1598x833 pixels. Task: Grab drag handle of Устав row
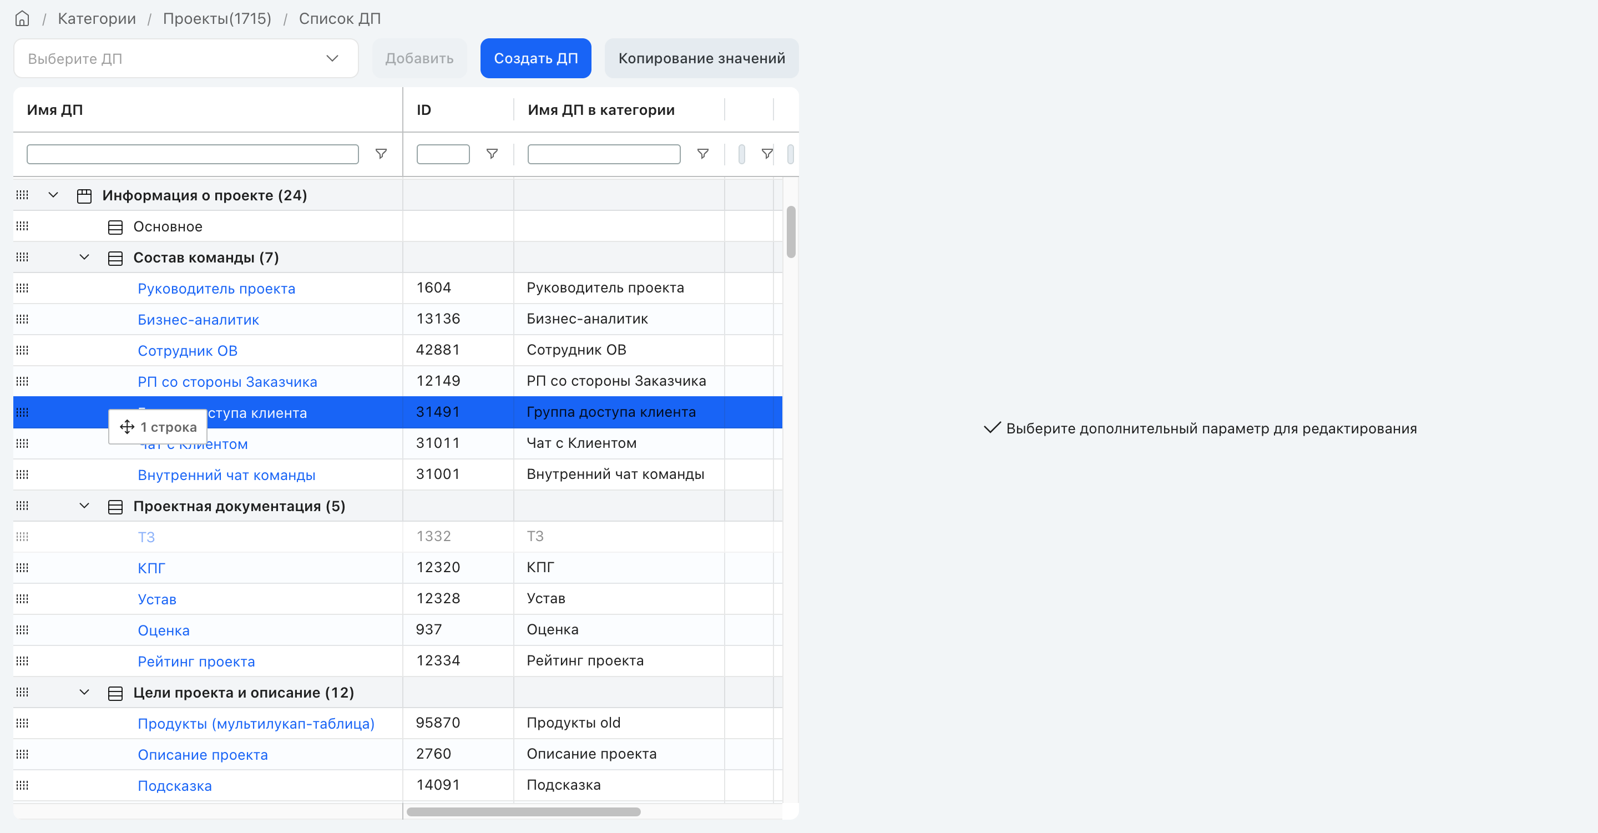[22, 599]
